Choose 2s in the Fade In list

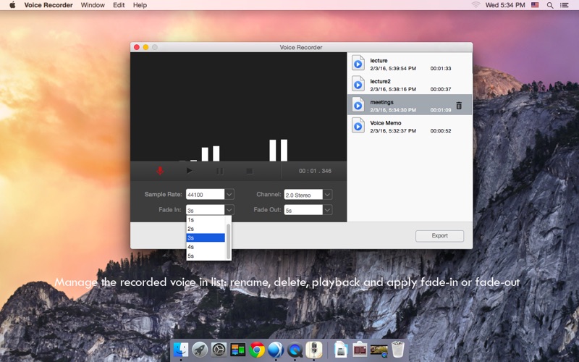click(206, 229)
